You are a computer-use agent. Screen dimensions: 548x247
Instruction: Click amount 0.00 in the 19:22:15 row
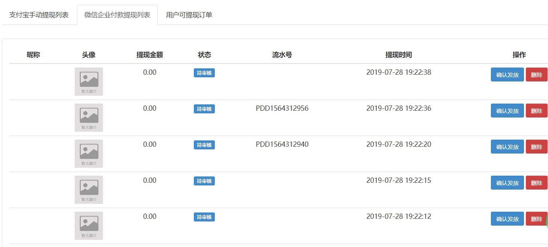149,181
